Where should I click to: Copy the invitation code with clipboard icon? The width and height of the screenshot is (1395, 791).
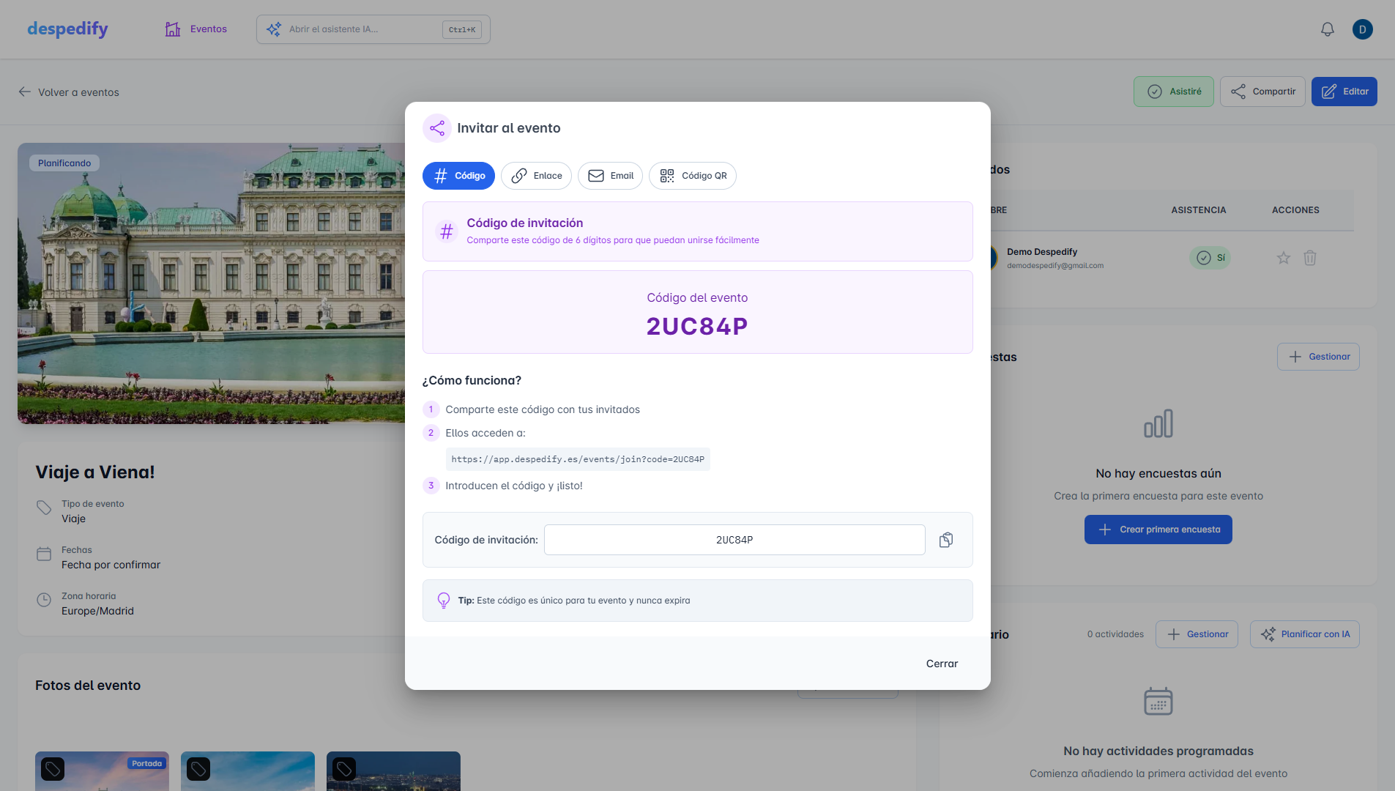(946, 540)
